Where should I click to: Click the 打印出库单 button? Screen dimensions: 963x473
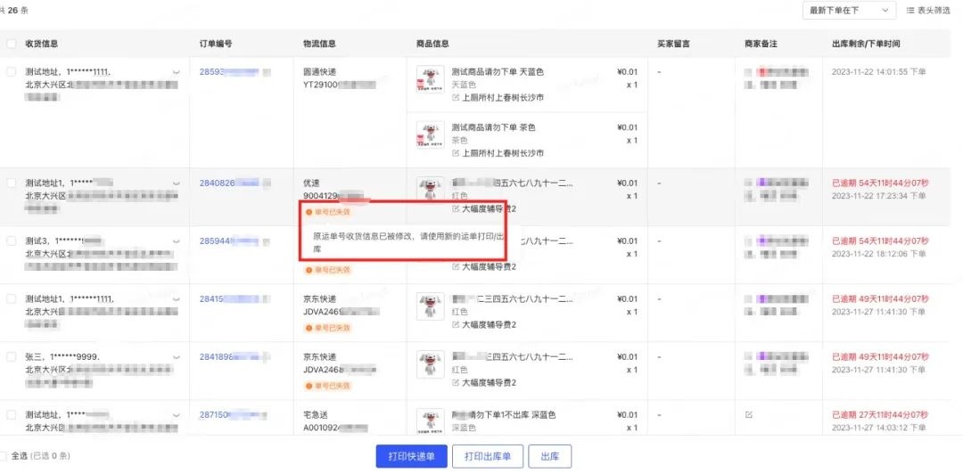pyautogui.click(x=488, y=456)
